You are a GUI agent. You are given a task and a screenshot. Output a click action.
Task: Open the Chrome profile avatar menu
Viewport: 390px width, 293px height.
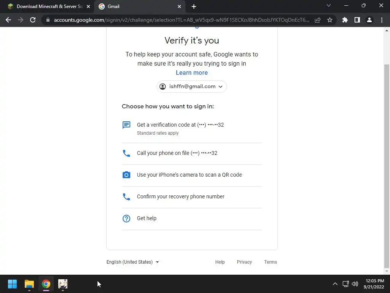pyautogui.click(x=369, y=20)
